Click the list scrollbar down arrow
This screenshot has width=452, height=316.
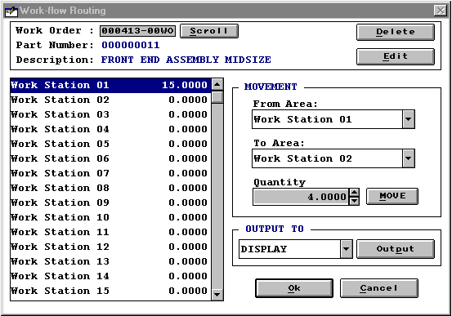pyautogui.click(x=217, y=295)
